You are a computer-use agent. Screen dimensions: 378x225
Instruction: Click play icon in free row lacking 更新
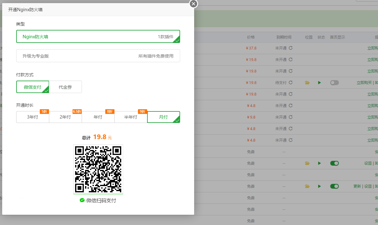pos(319,163)
